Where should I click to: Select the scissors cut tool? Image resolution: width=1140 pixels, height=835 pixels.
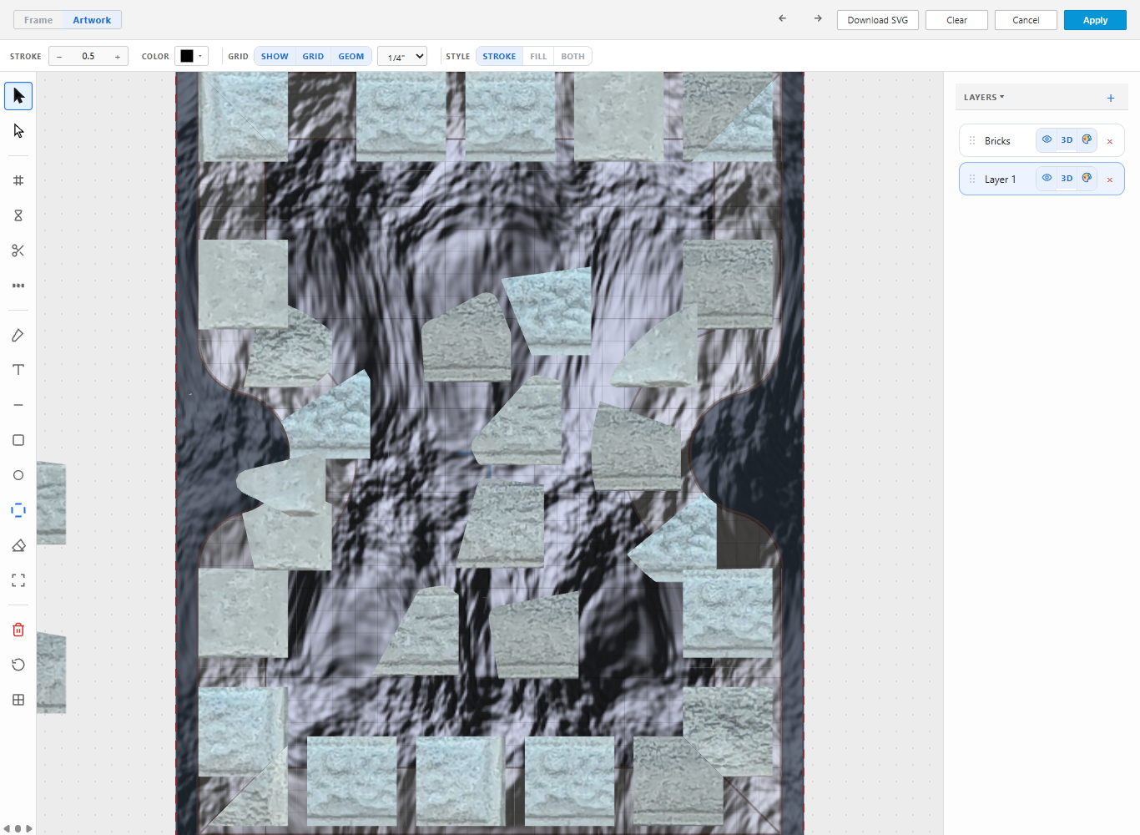[18, 250]
